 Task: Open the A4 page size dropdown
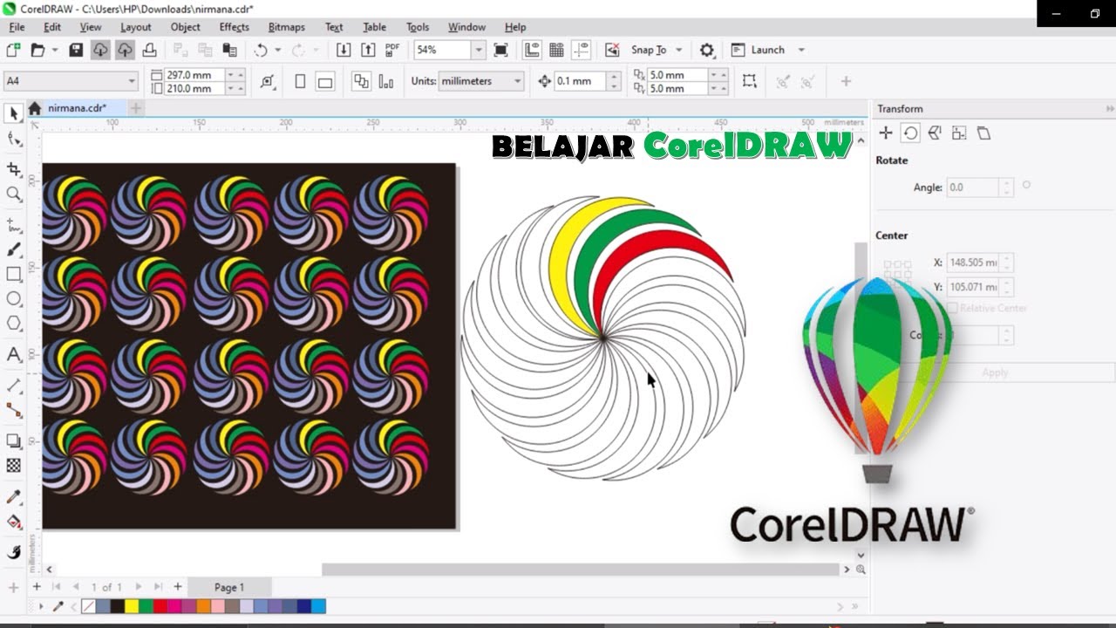[132, 81]
